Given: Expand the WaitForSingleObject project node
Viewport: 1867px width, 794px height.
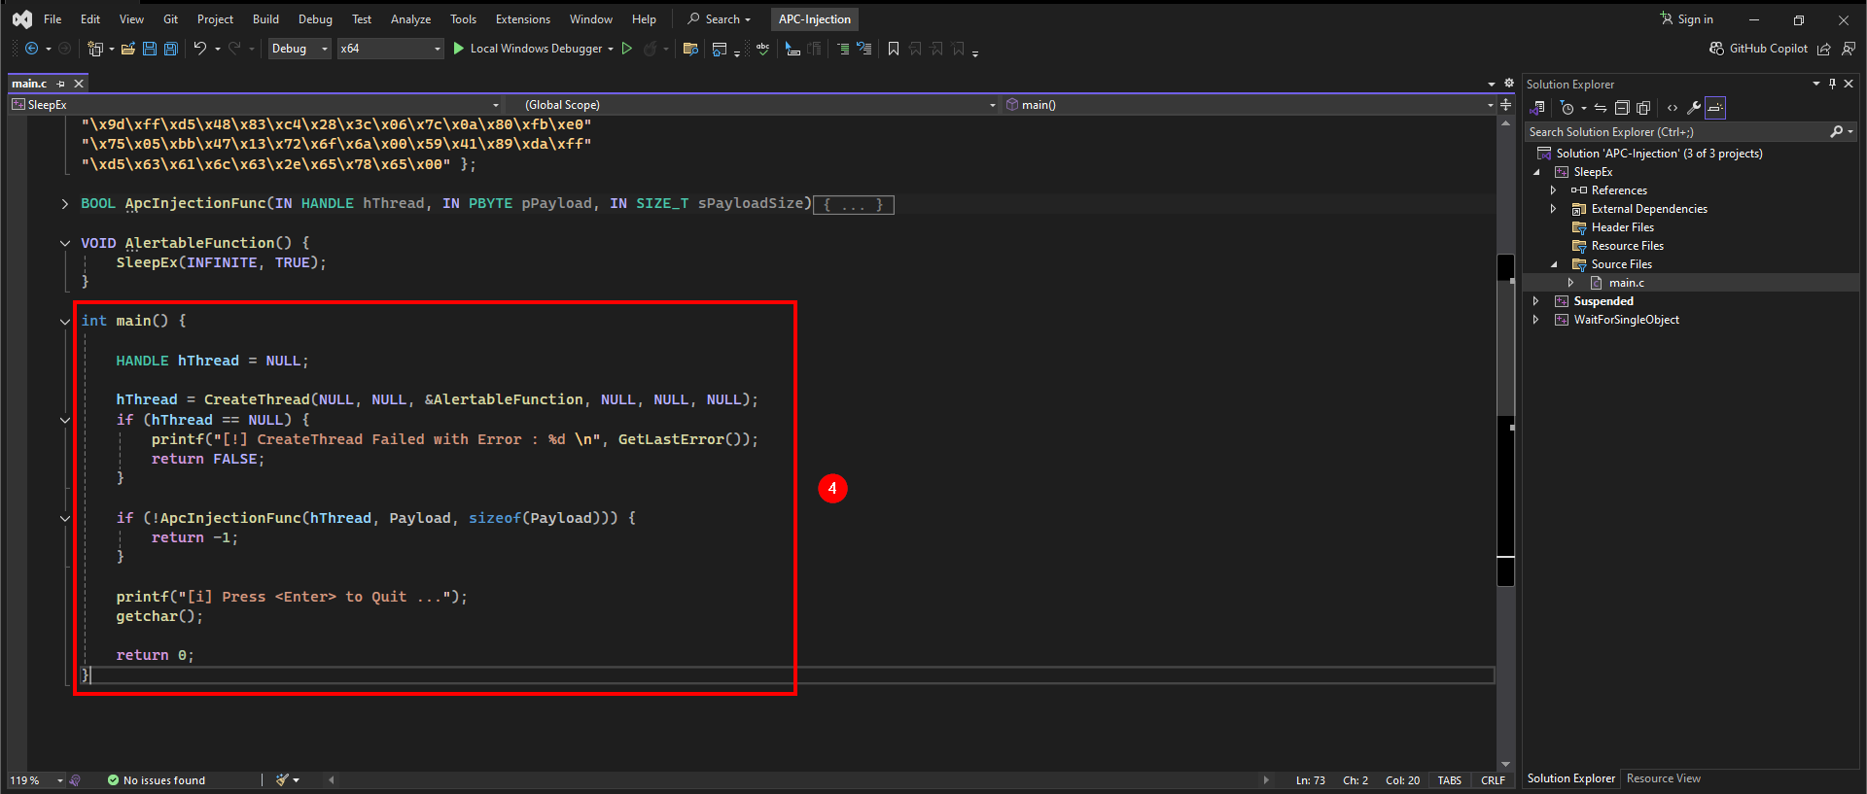Looking at the screenshot, I should coord(1536,320).
